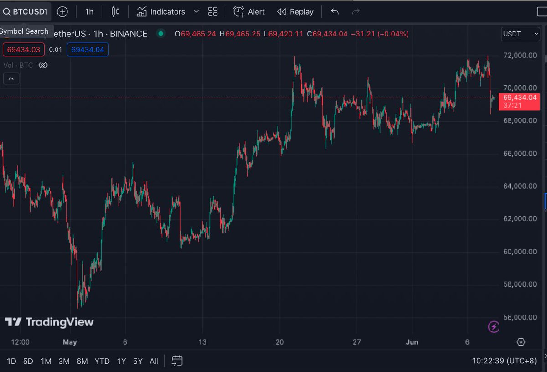Open the USDT currency dropdown
This screenshot has width=547, height=372.
[x=521, y=34]
